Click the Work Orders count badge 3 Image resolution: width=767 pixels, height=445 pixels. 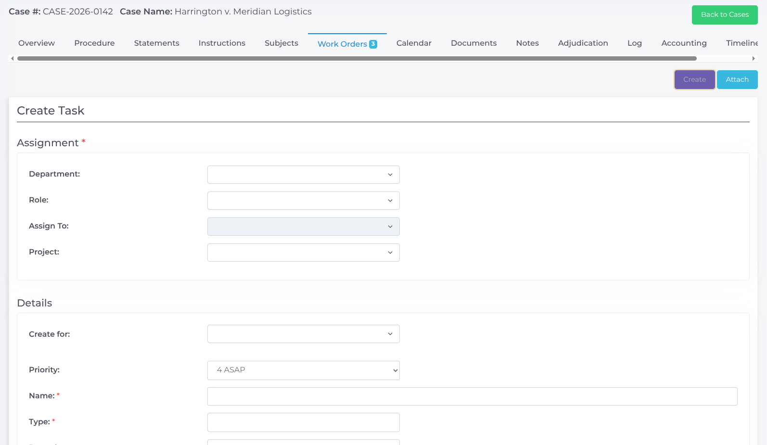(x=373, y=44)
